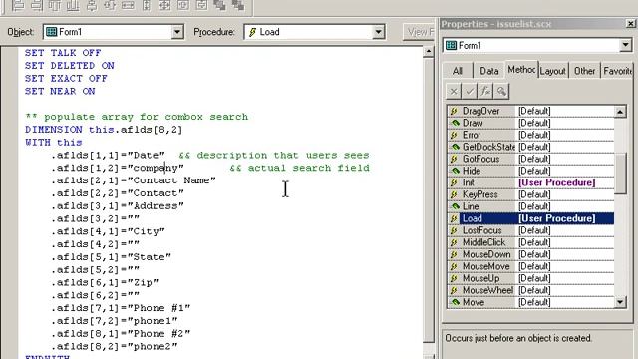Expand the Form1 object dropdown in Properties

(x=625, y=45)
